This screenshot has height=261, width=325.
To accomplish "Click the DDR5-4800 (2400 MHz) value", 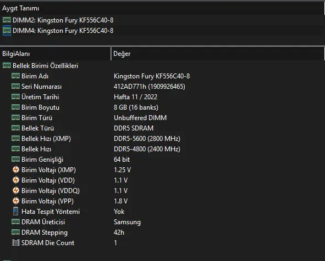I will pos(147,149).
